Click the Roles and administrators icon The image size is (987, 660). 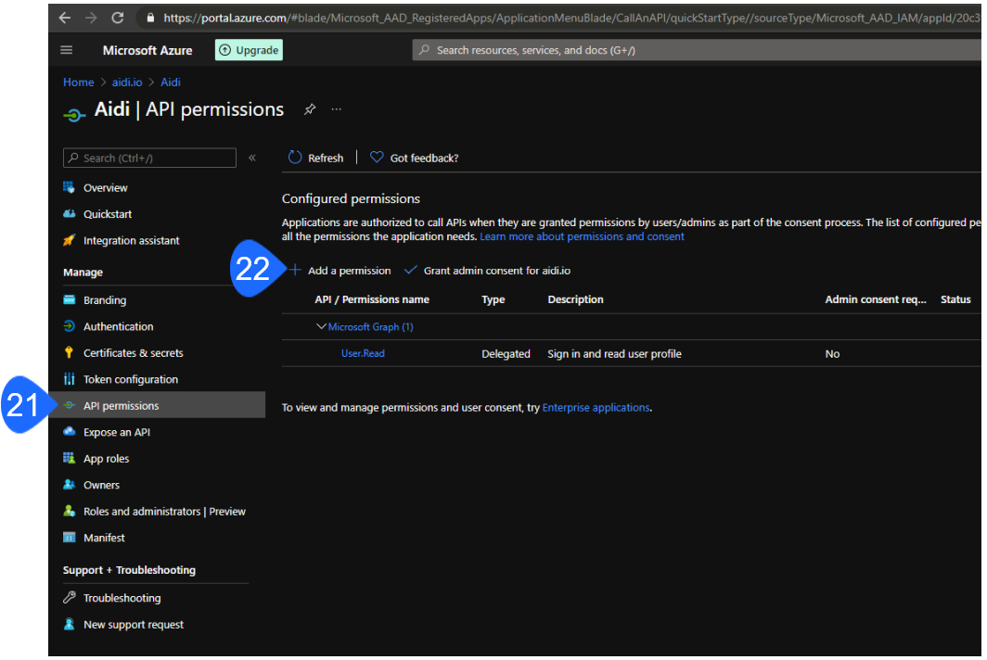[70, 511]
